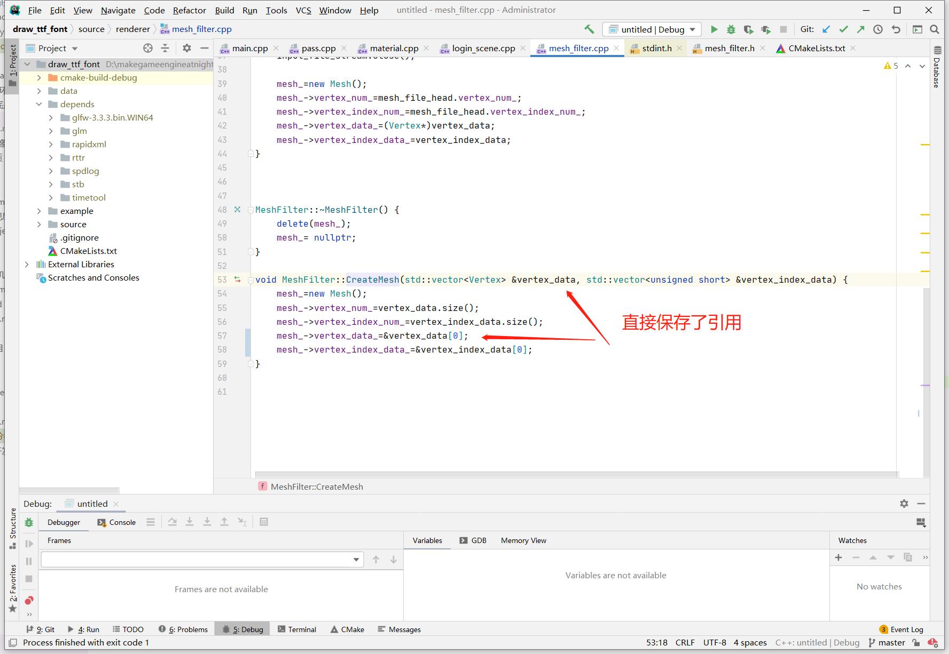Screen dimensions: 949x654
Task: Close material.cpp editor tab
Action: point(426,48)
